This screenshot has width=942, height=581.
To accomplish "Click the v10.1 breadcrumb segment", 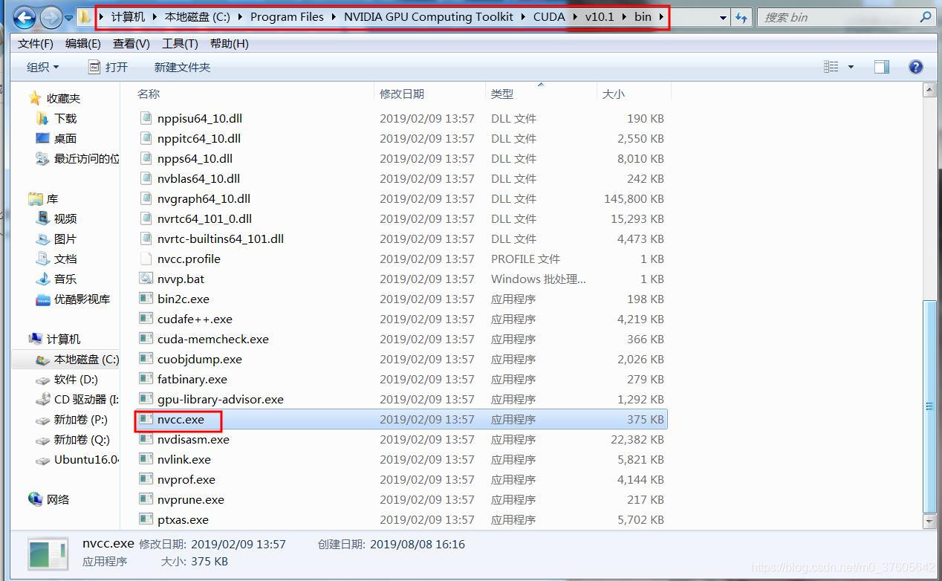I will click(x=600, y=16).
